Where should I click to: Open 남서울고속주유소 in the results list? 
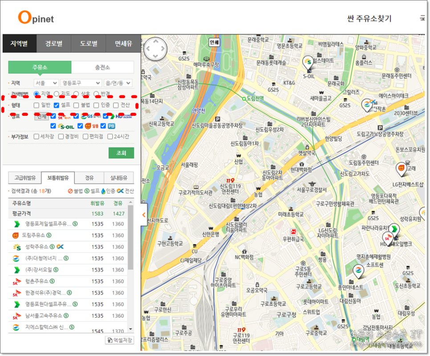(44, 315)
